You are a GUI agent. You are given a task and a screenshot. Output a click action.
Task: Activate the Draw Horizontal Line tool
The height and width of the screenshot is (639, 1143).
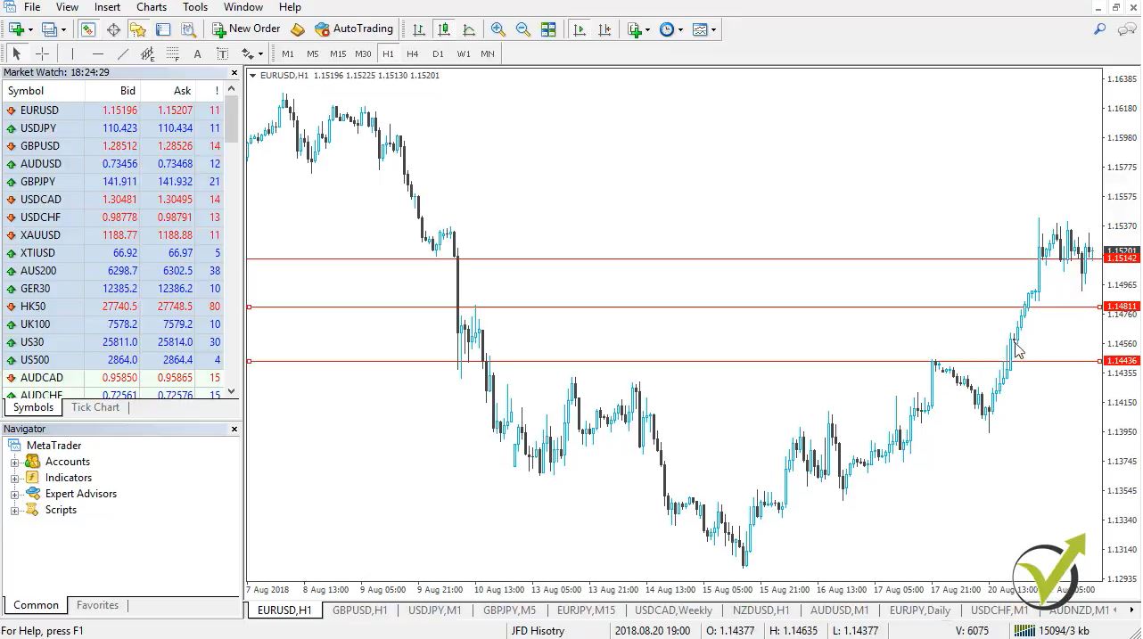pos(97,53)
